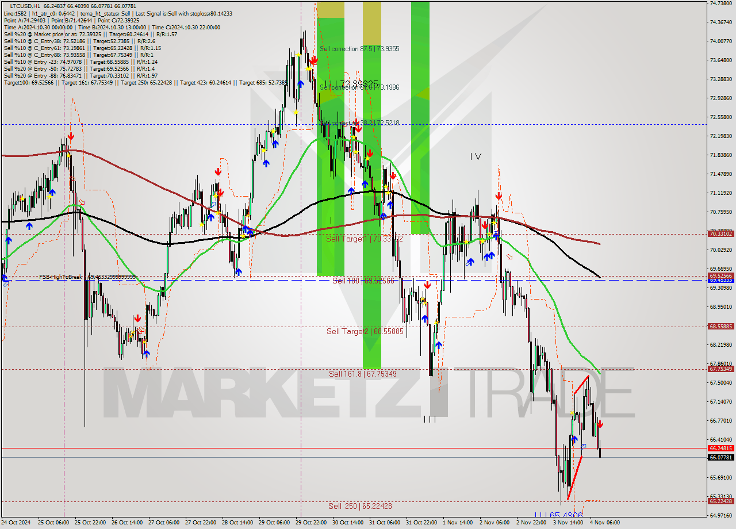This screenshot has height=529, width=736.
Task: Click the red 67.75349 price tag
Action: 720,369
